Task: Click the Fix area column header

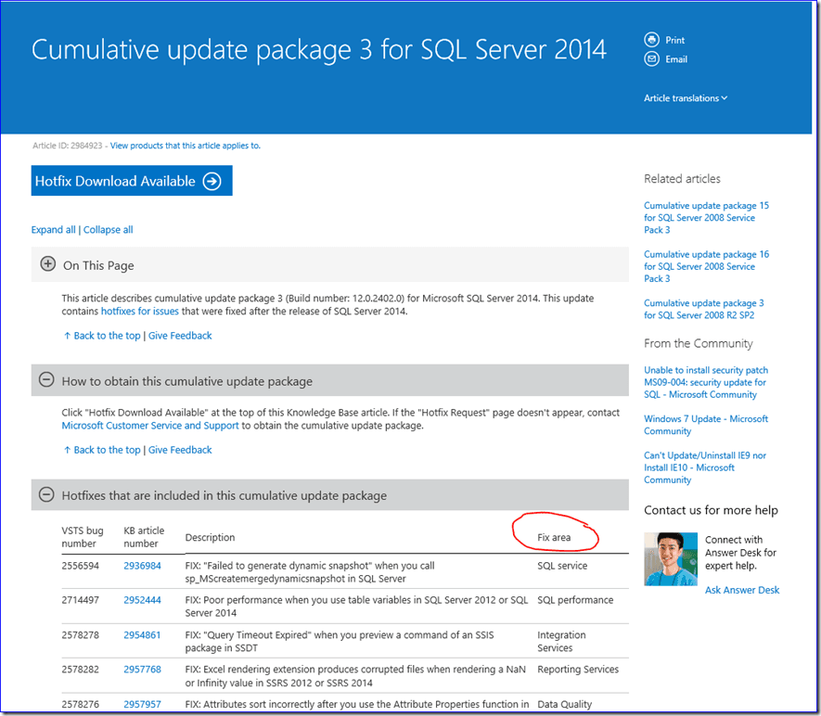Action: 554,538
